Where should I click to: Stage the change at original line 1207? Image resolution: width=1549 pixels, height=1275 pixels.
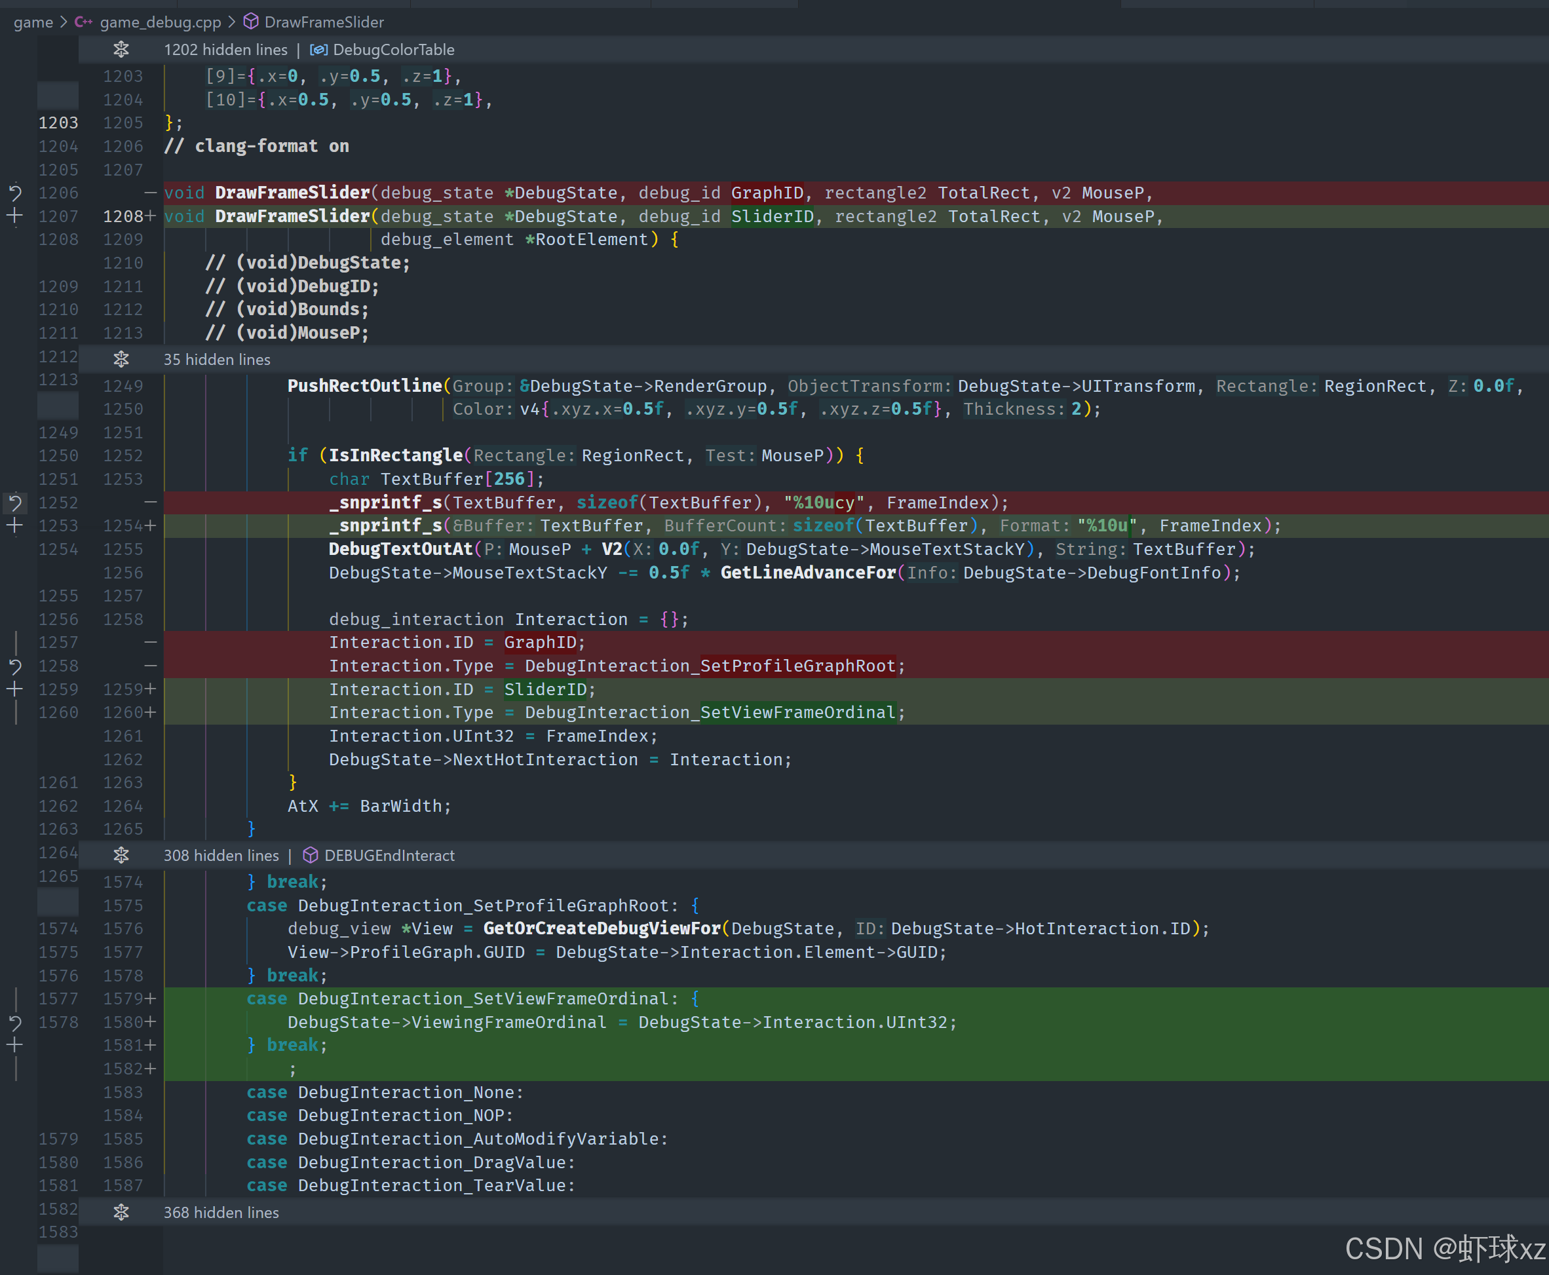click(14, 217)
